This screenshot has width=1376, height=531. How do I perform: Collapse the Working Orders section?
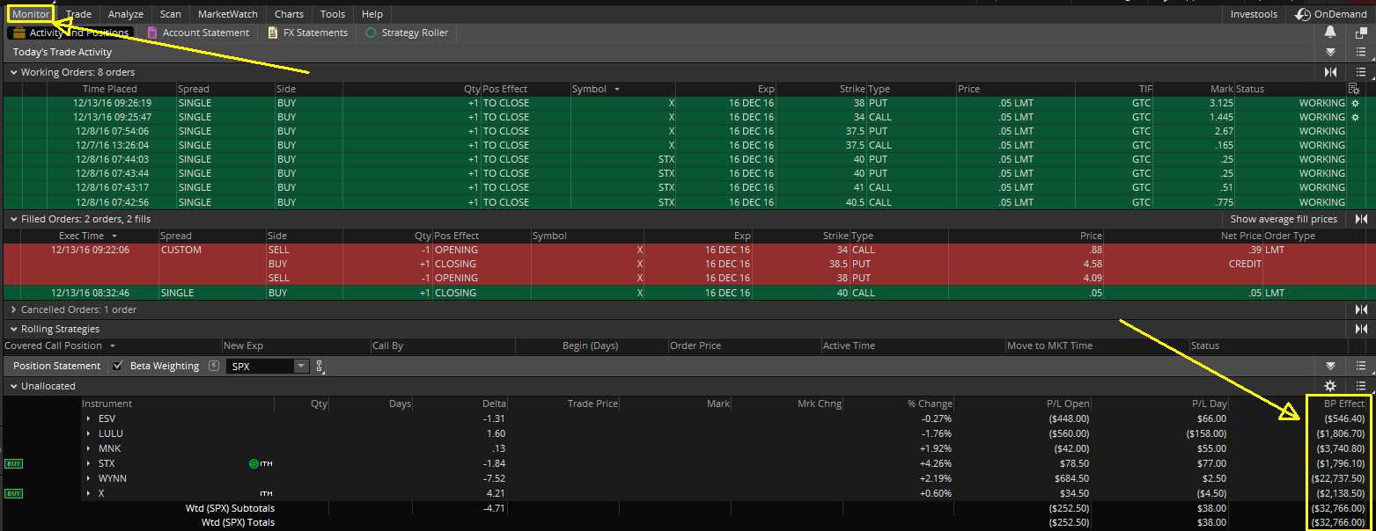click(14, 72)
